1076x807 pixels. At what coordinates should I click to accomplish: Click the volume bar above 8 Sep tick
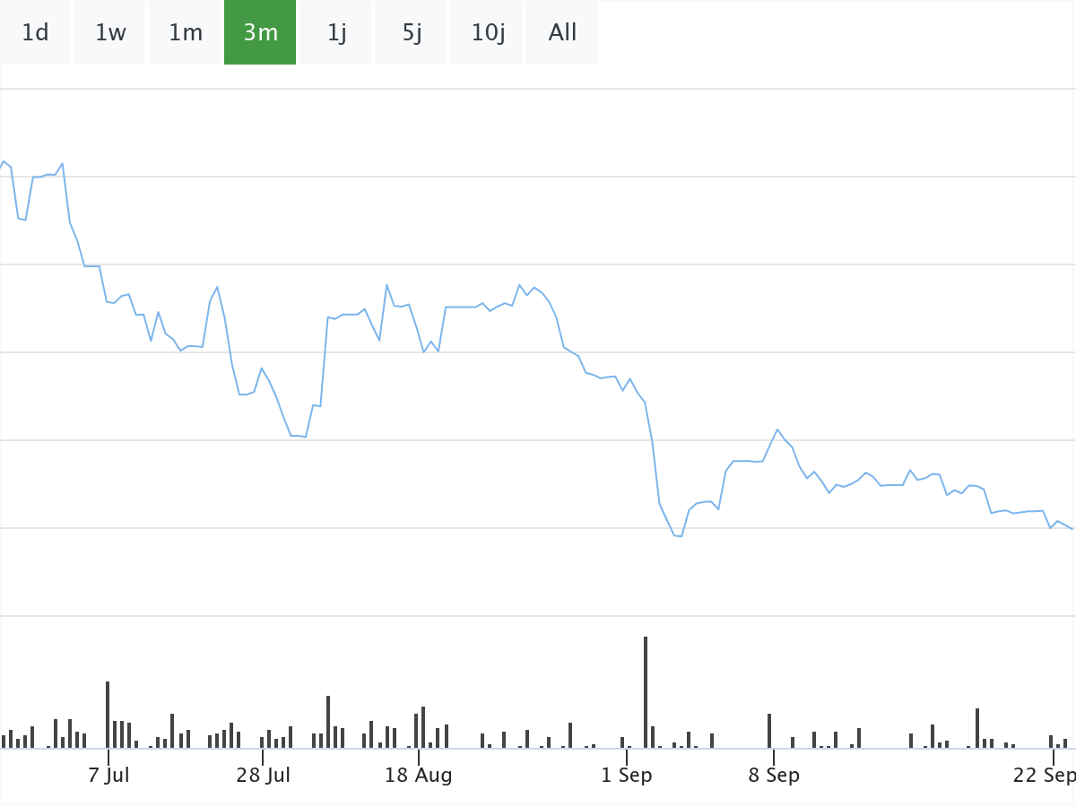coord(769,731)
